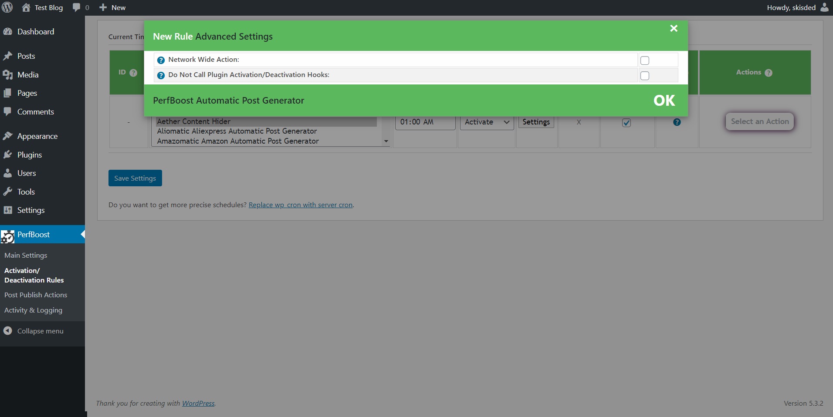Open Activity & Logging submenu

point(33,310)
